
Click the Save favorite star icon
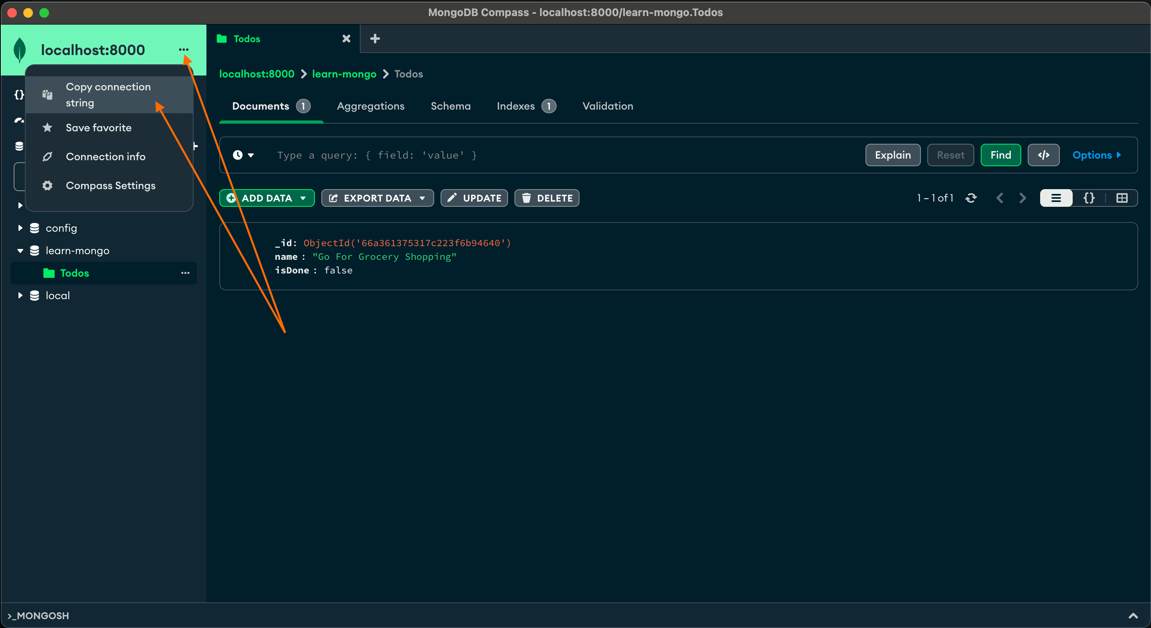click(49, 127)
